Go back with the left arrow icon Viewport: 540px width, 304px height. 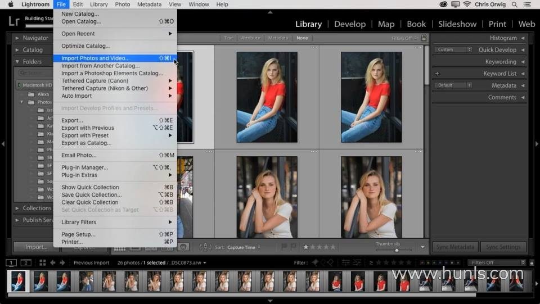pyautogui.click(x=53, y=263)
